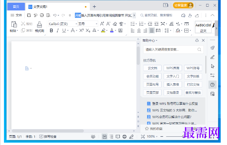The height and width of the screenshot is (145, 227).
Task: Expand more ribbon tabs chevron
Action: click(x=134, y=15)
